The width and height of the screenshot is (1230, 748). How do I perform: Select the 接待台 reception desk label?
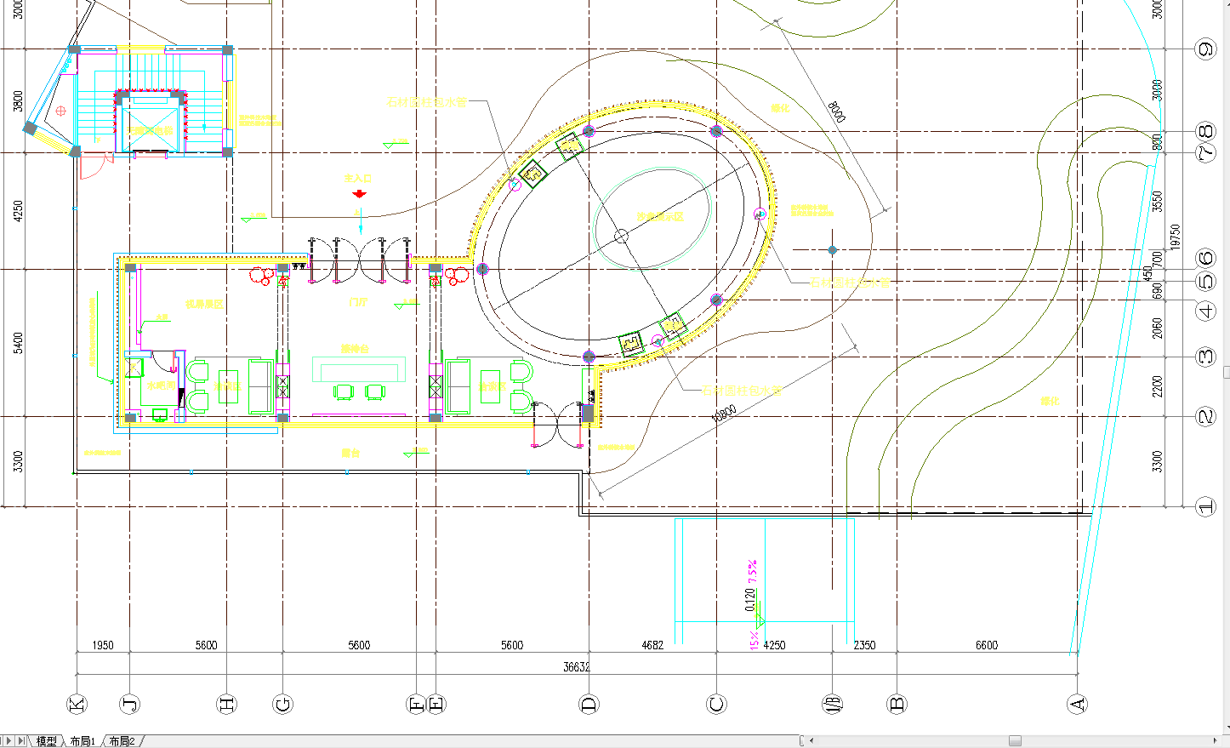(355, 349)
